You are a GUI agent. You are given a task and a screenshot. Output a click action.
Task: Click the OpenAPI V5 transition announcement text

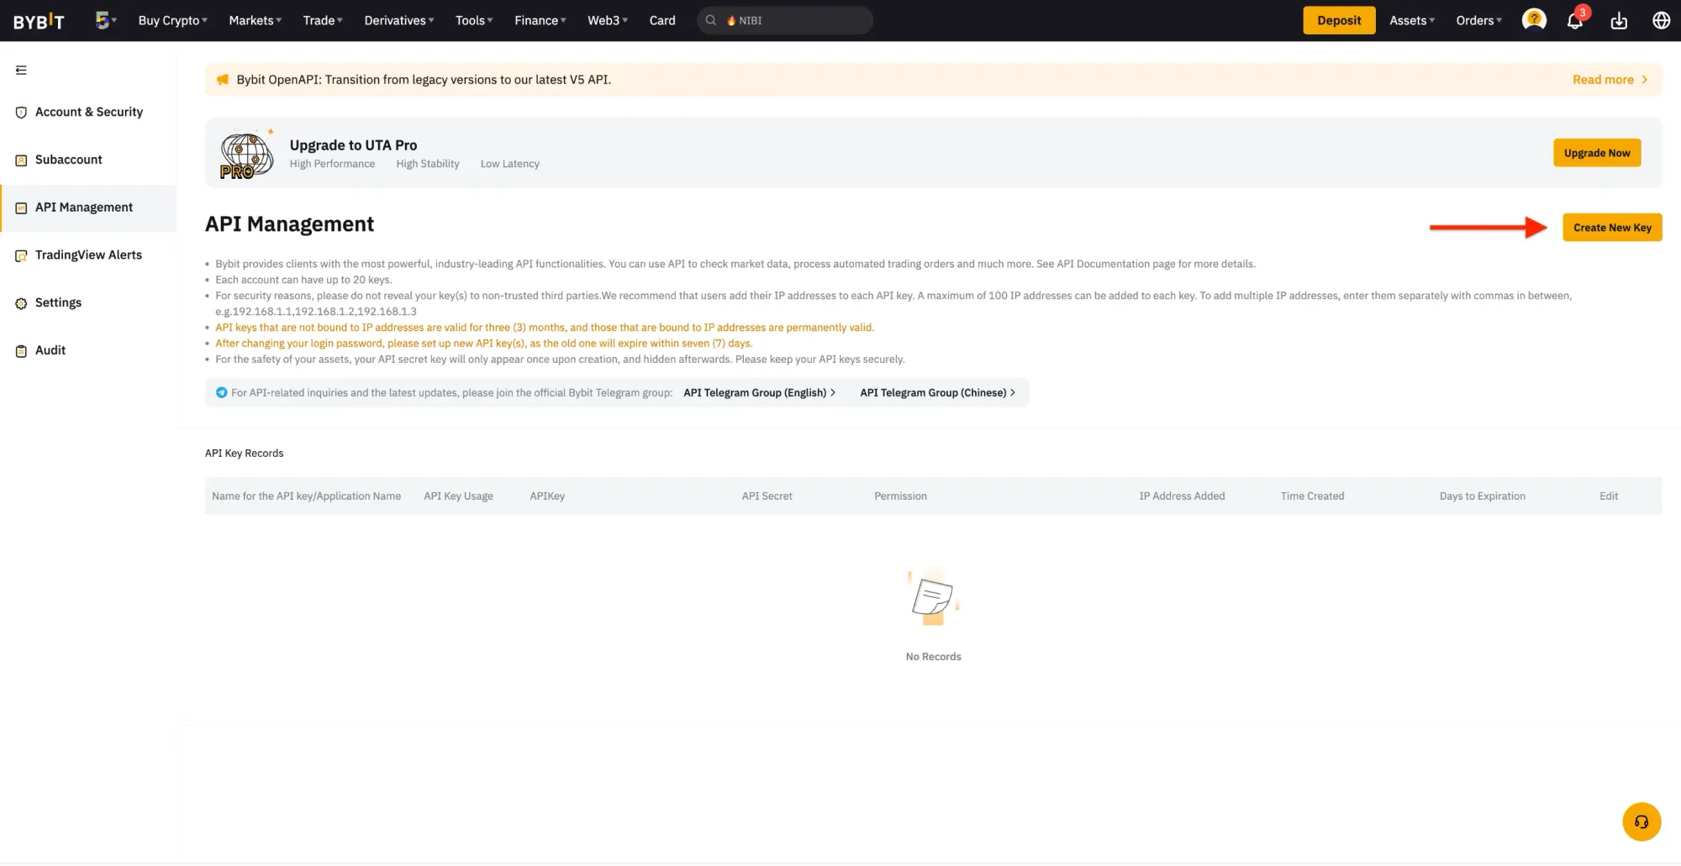pos(424,80)
